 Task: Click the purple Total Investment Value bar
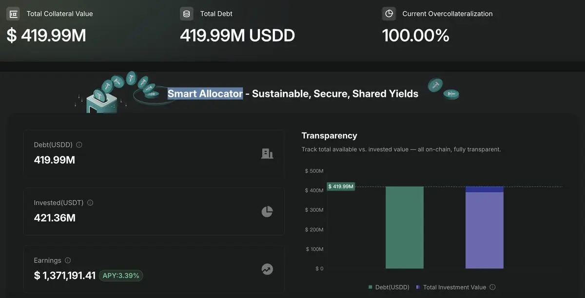[x=485, y=230]
